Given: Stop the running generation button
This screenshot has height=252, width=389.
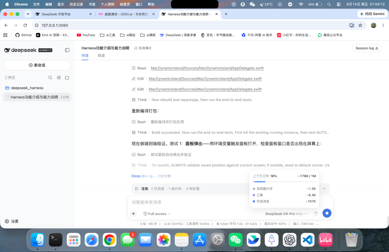Looking at the screenshot, I should click(x=327, y=213).
